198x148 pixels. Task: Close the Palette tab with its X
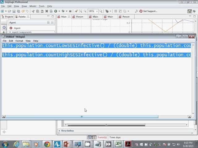tap(28, 17)
